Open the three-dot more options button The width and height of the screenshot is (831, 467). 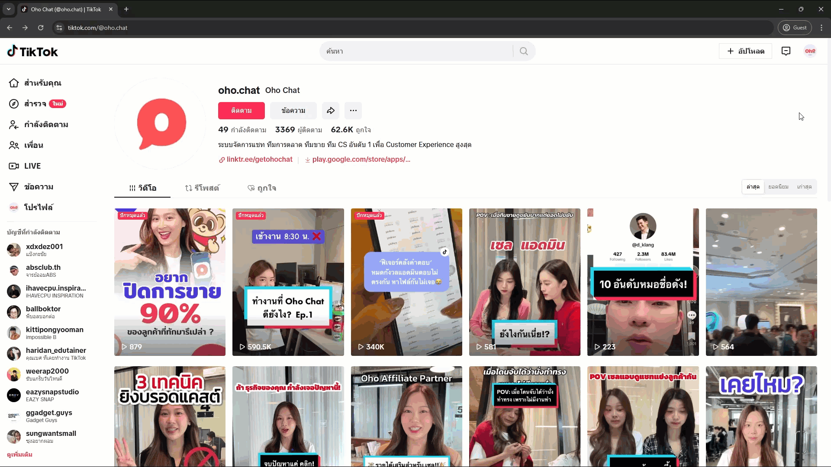[x=353, y=111]
